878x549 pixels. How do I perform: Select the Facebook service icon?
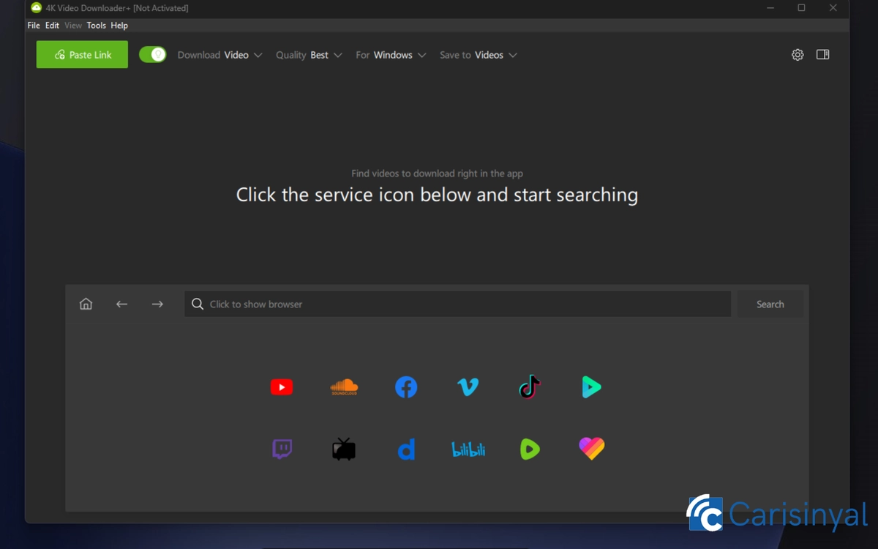pyautogui.click(x=406, y=387)
